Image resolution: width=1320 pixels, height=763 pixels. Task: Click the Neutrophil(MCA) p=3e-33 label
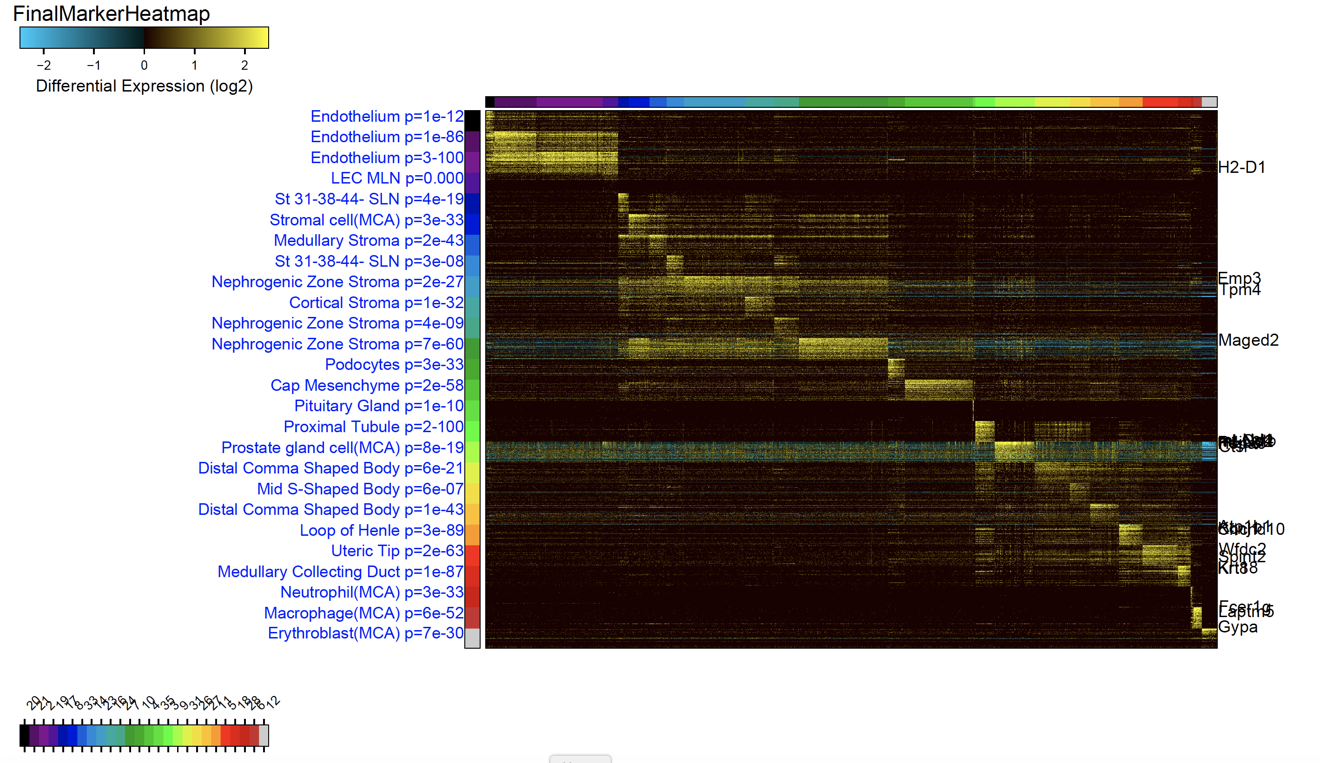click(x=372, y=592)
